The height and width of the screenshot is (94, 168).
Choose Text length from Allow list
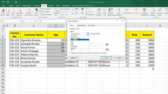(x=80, y=46)
